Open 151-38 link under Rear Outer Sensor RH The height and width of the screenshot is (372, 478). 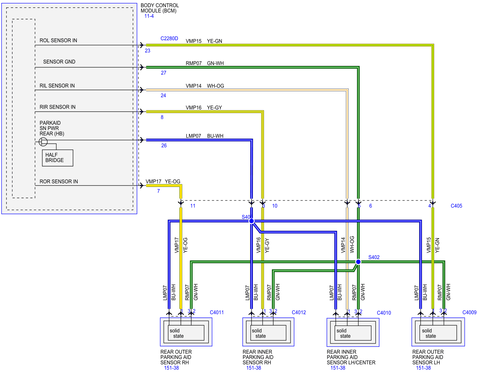click(x=171, y=368)
